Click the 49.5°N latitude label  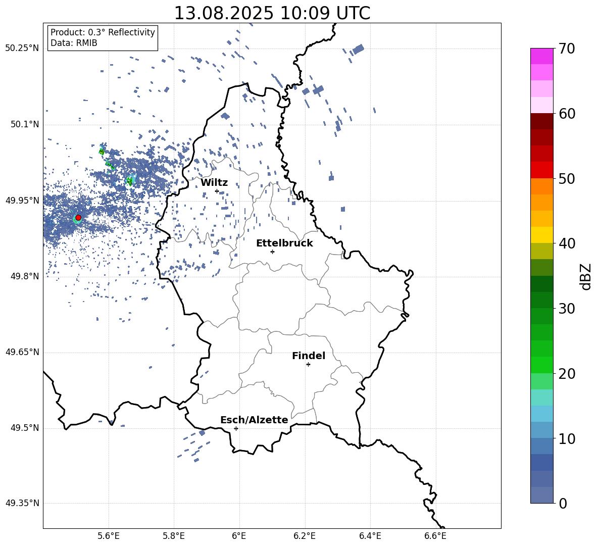25,428
